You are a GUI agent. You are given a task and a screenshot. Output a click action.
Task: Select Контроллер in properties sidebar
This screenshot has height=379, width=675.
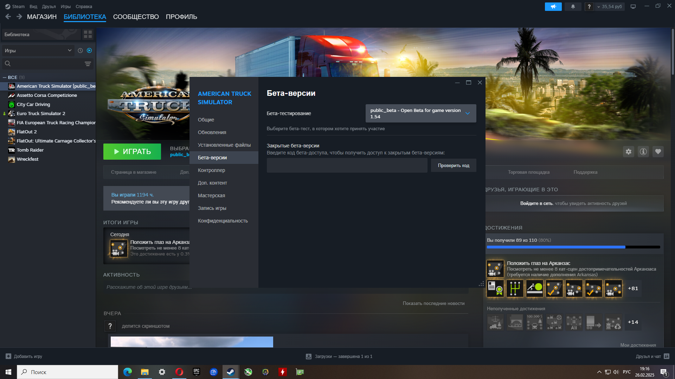click(x=211, y=170)
